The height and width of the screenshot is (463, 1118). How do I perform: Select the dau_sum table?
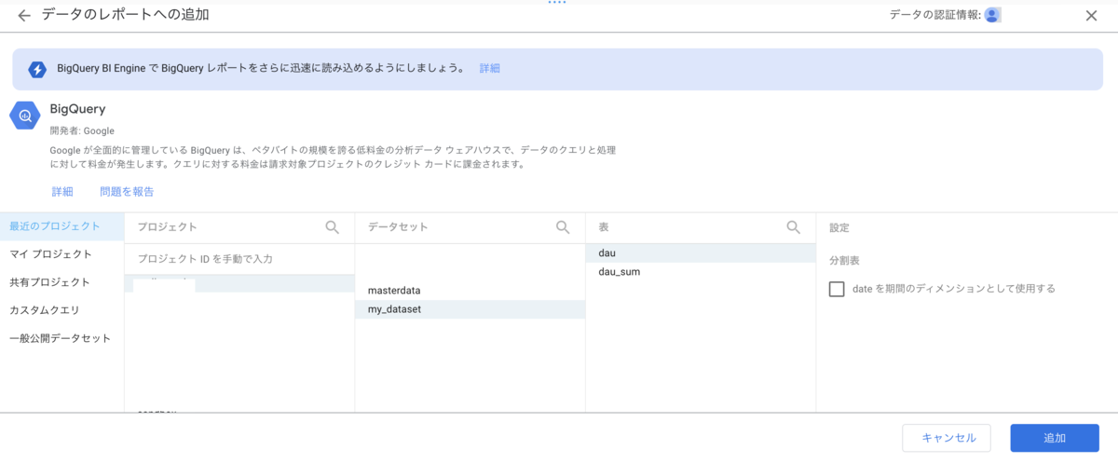point(701,272)
